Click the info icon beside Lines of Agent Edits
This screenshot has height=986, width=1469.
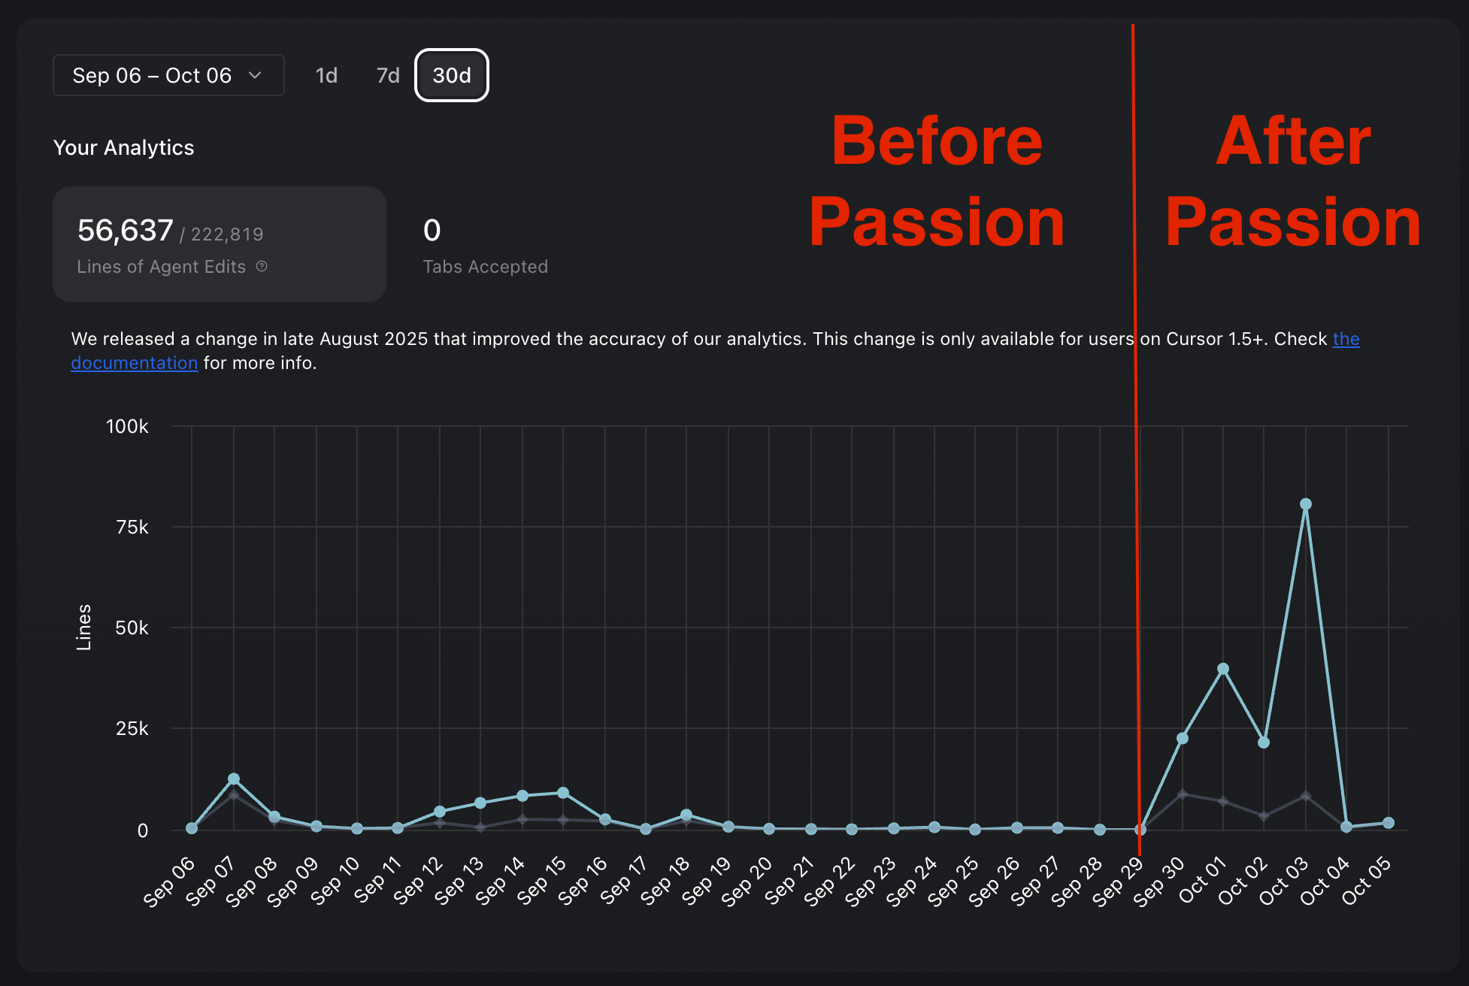[262, 266]
